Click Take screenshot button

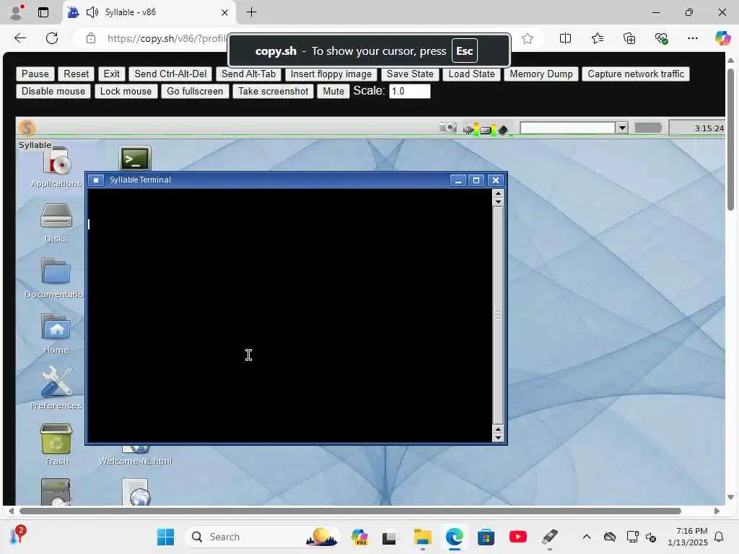tap(274, 92)
